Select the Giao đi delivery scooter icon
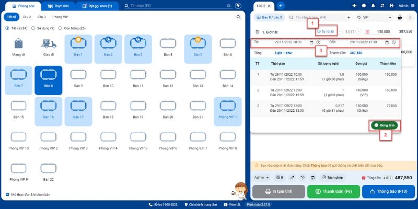Screen dimensions: 418x209 click(x=48, y=43)
